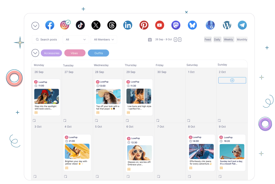
Task: Open the 4 Oct 21:00 yellow vibes image
Action: point(77,151)
